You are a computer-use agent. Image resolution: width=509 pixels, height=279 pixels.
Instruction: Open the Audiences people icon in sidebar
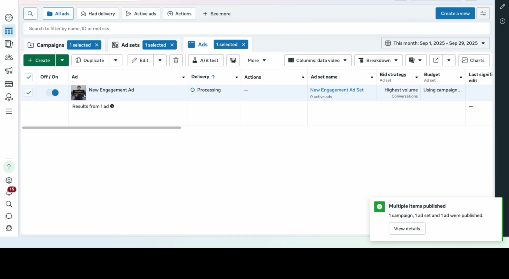click(9, 57)
